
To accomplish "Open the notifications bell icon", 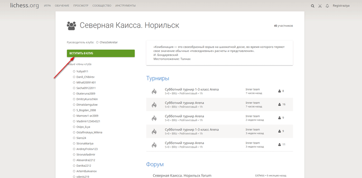I will [327, 6].
